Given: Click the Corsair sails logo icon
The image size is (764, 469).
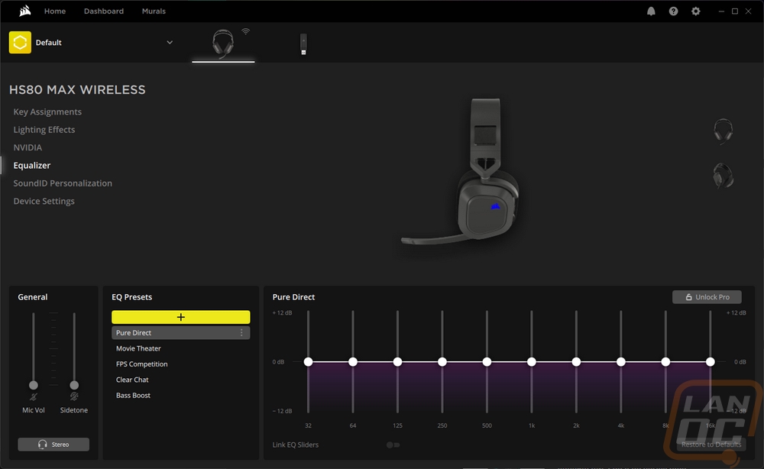Looking at the screenshot, I should pos(25,11).
